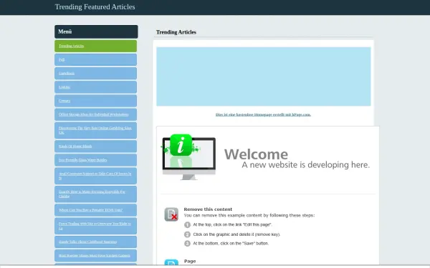Click the step 2 number bullet
This screenshot has height=268, width=430.
(x=187, y=234)
